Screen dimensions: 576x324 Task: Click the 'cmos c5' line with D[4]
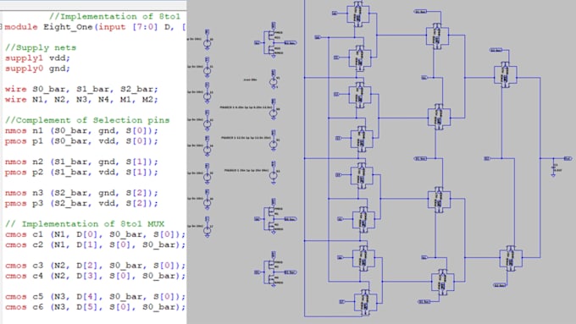[95, 296]
